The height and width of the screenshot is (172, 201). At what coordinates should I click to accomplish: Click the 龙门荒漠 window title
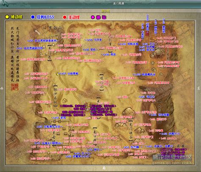pyautogui.click(x=118, y=3)
